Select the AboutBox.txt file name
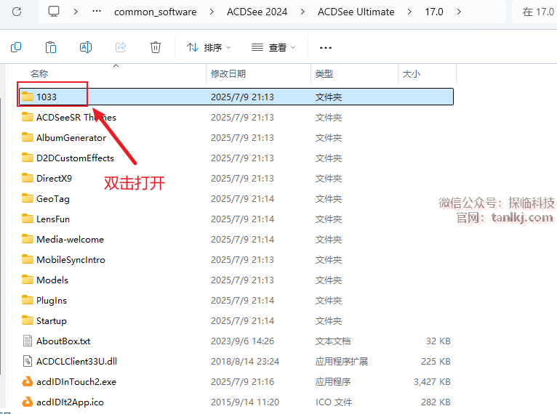This screenshot has height=414, width=557. click(x=63, y=341)
